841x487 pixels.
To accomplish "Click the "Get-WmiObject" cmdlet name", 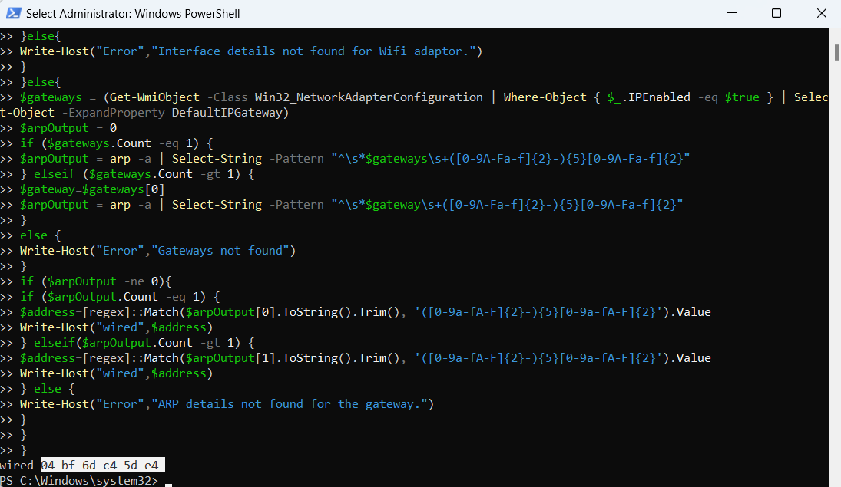I will (154, 97).
